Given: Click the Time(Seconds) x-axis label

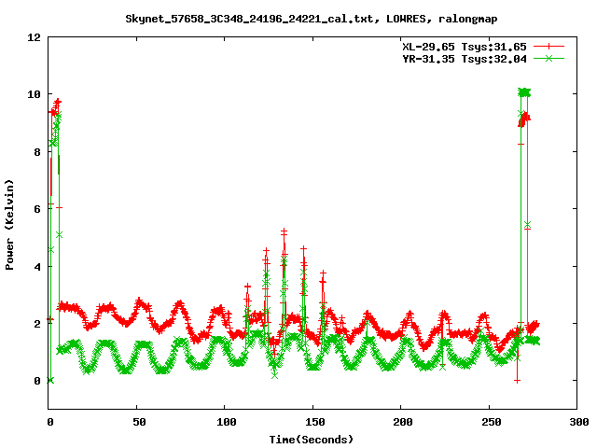Looking at the screenshot, I should [312, 440].
